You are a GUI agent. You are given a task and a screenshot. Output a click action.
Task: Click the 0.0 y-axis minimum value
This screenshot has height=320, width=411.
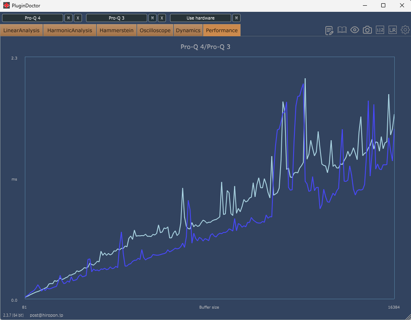(x=14, y=300)
